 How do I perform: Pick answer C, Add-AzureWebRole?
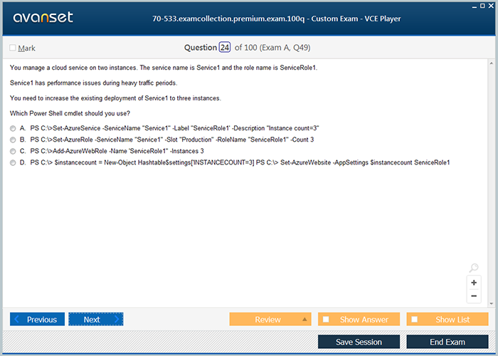(x=13, y=151)
